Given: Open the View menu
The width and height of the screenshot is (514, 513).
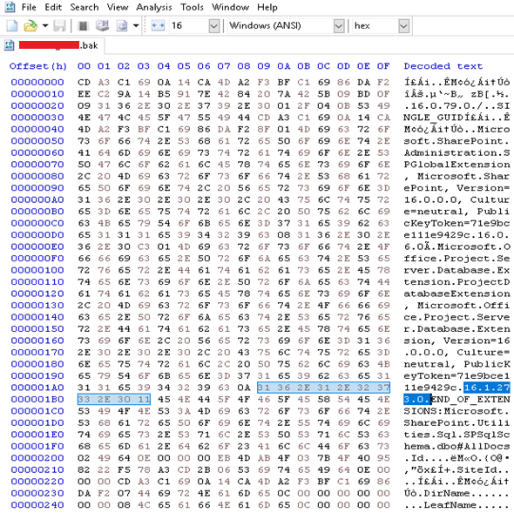Looking at the screenshot, I should point(118,7).
